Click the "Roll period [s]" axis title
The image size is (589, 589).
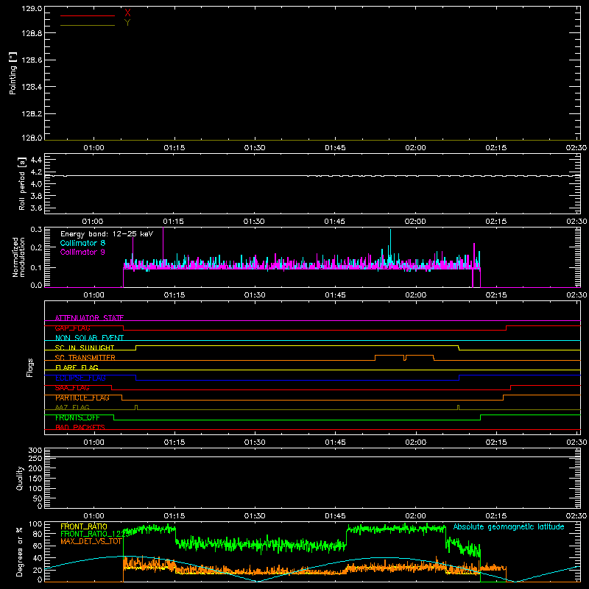(x=22, y=183)
